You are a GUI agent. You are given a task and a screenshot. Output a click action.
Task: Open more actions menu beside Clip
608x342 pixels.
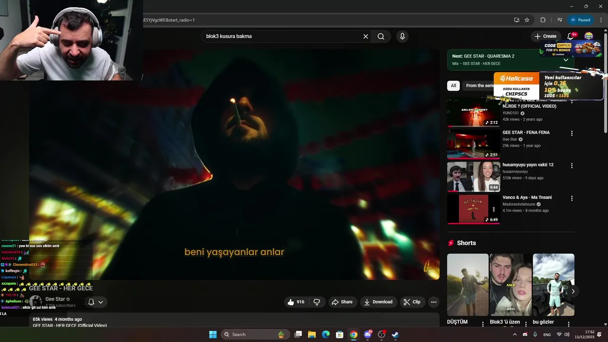[433, 302]
